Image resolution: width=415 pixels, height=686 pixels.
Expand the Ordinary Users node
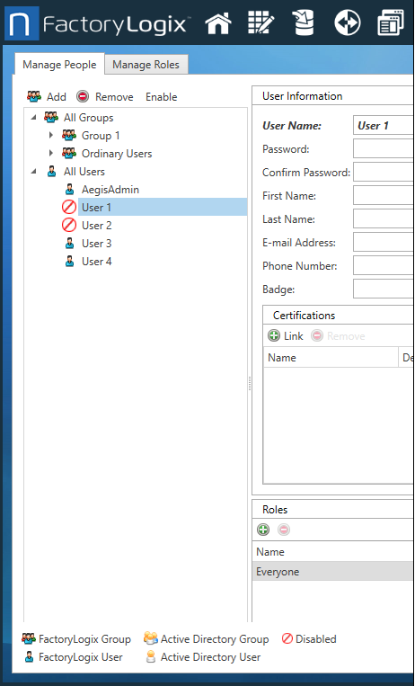click(x=51, y=153)
